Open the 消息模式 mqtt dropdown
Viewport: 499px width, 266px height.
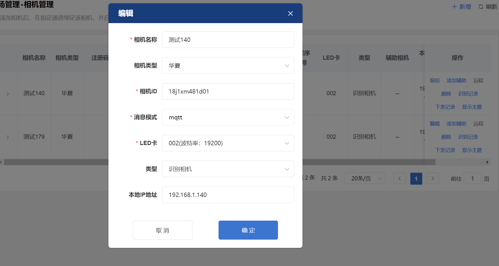click(228, 117)
